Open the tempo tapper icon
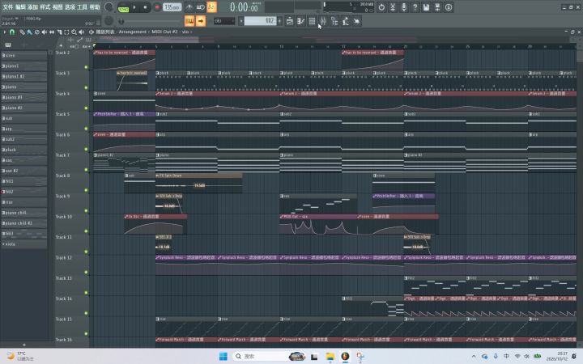The height and width of the screenshot is (364, 583). (346, 21)
